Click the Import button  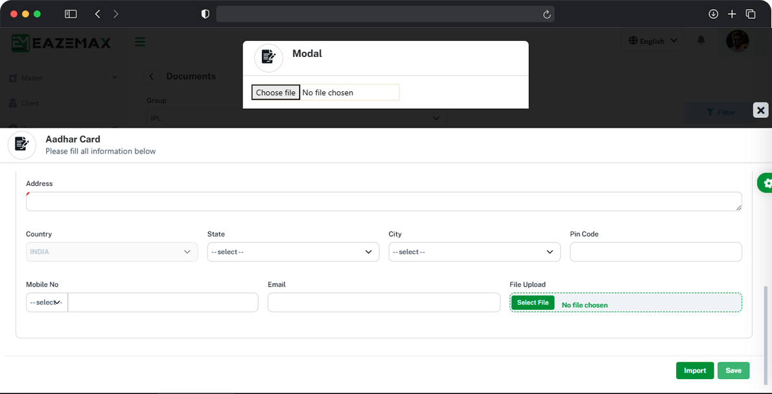[695, 371]
